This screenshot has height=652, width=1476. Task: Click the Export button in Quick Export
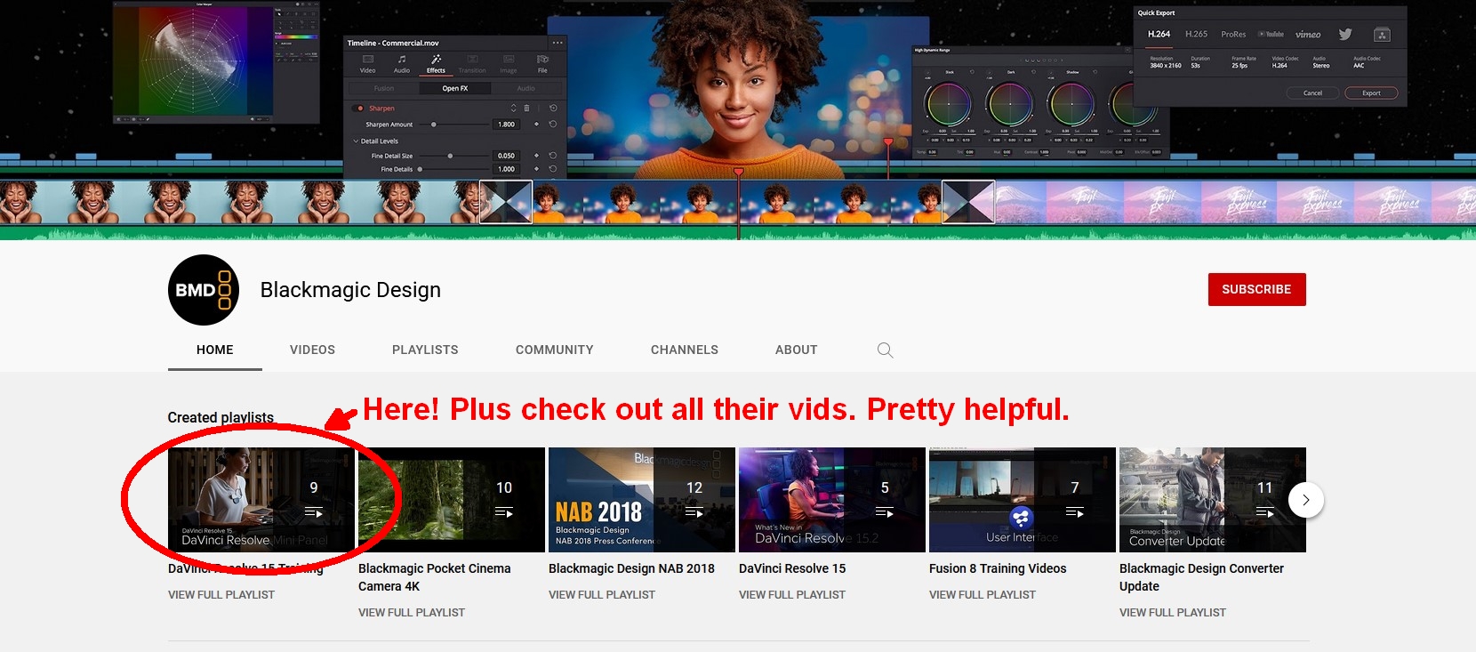click(1371, 93)
